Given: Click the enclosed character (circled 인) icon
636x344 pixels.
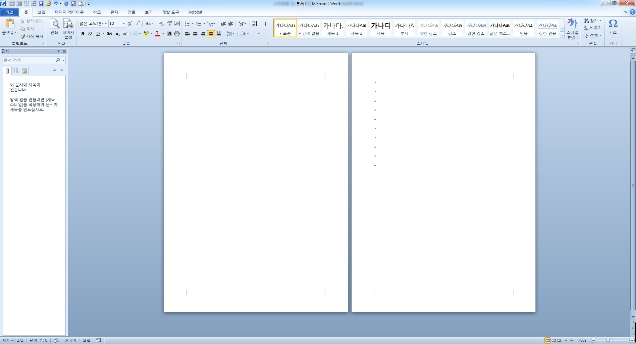Looking at the screenshot, I should 177,34.
